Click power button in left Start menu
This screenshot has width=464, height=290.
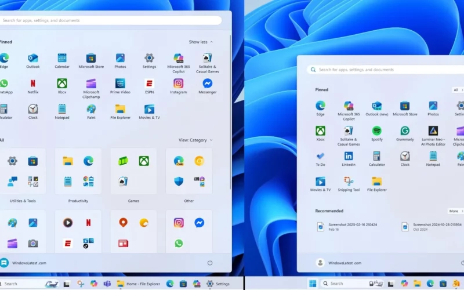coord(210,263)
